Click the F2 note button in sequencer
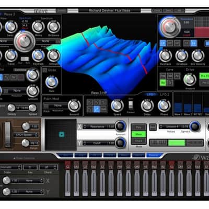The image size is (209, 209). click(111, 165)
